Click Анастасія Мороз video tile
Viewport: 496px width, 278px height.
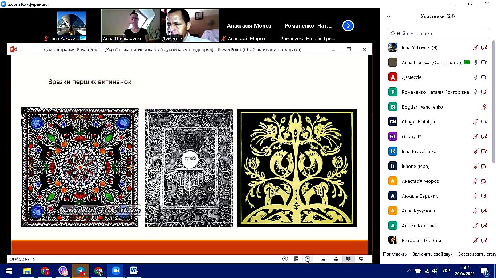point(249,26)
